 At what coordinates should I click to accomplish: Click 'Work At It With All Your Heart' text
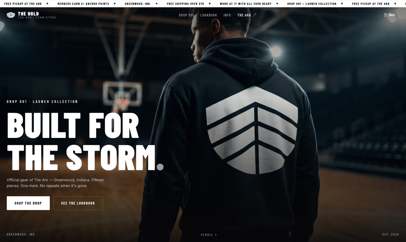click(246, 4)
